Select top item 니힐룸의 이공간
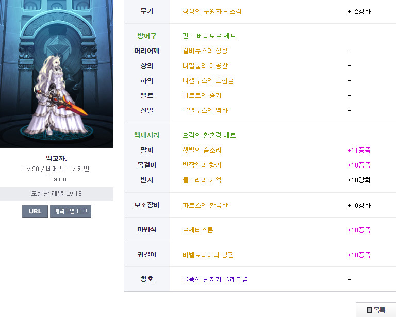 click(205, 66)
